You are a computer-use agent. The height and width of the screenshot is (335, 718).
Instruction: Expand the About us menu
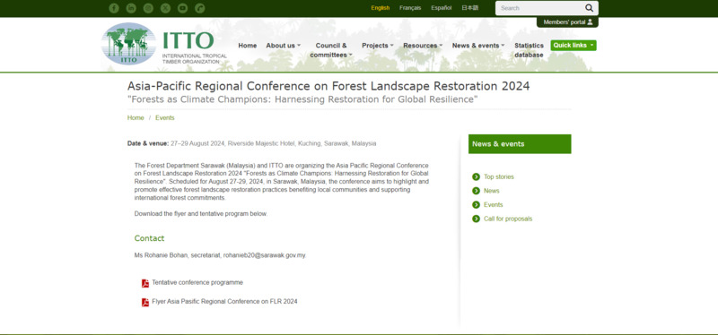pos(283,46)
